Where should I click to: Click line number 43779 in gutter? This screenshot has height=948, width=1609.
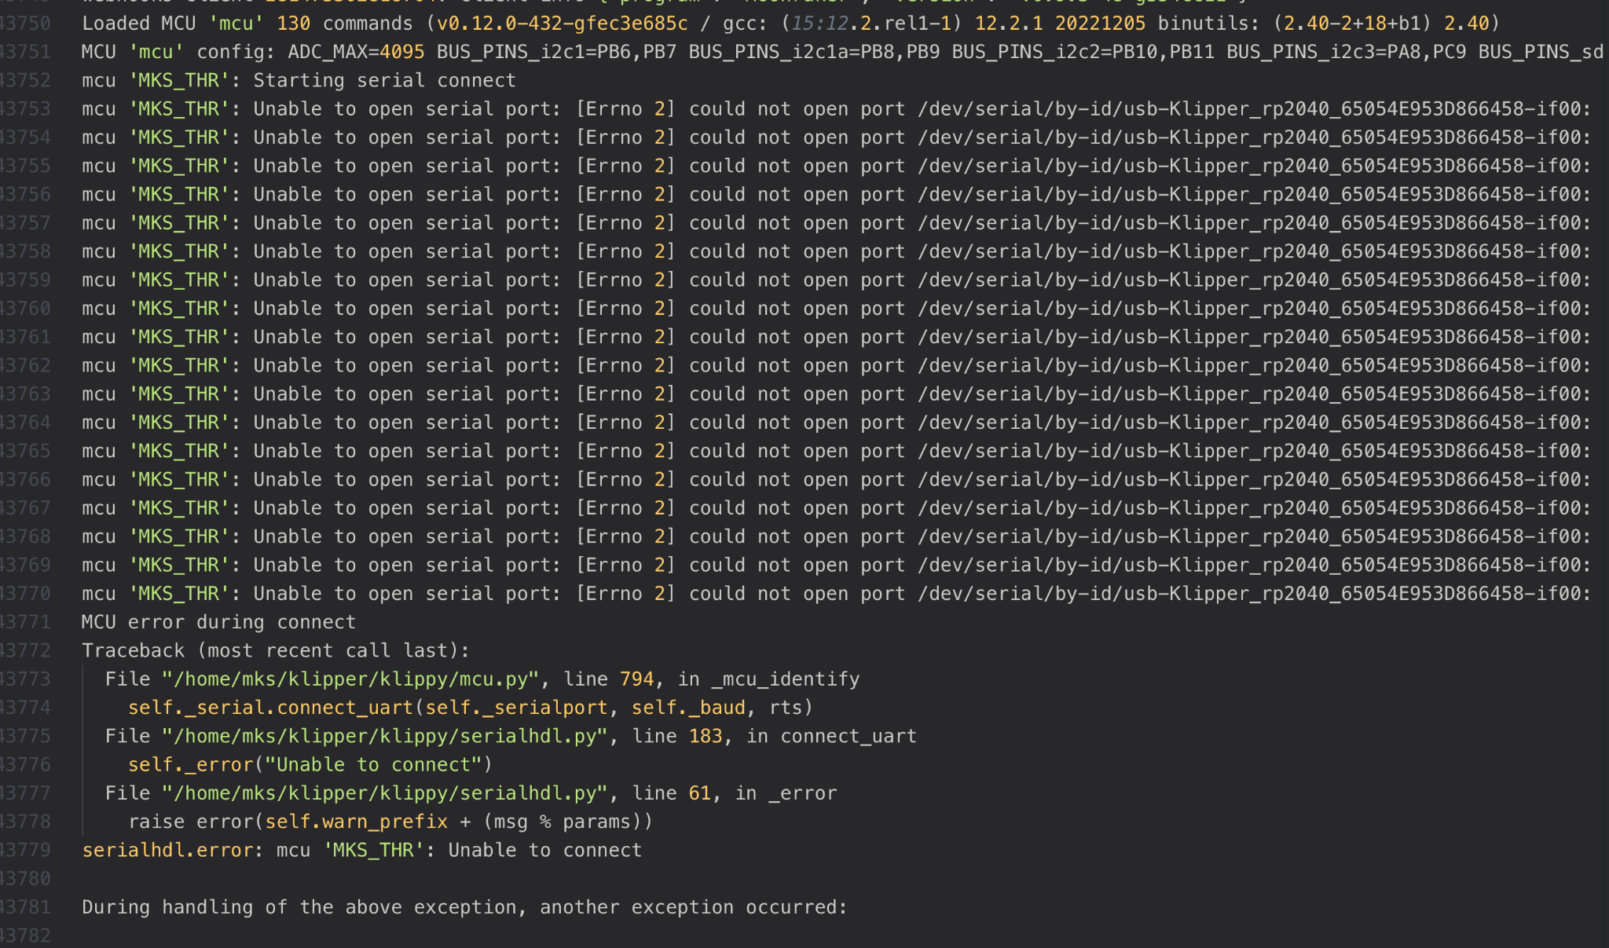pyautogui.click(x=25, y=850)
